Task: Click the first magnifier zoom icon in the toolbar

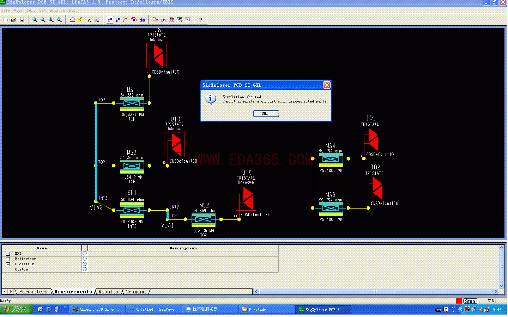Action: pos(35,20)
